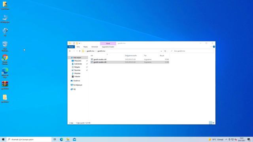Click the Yönet contextual tab

tap(108, 43)
